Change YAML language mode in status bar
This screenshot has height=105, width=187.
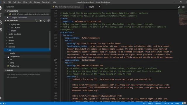(177, 103)
